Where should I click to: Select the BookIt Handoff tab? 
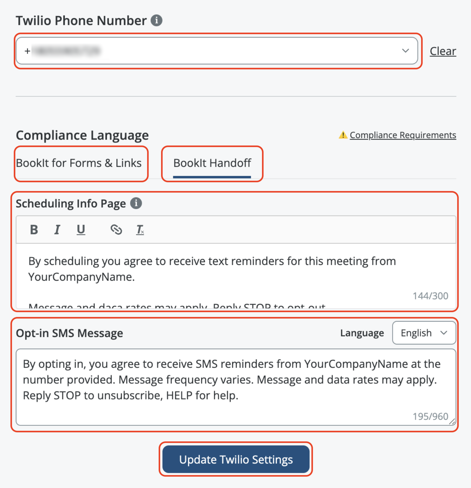point(212,163)
